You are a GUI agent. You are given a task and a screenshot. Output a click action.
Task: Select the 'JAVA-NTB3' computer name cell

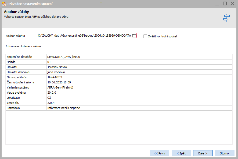(55, 77)
